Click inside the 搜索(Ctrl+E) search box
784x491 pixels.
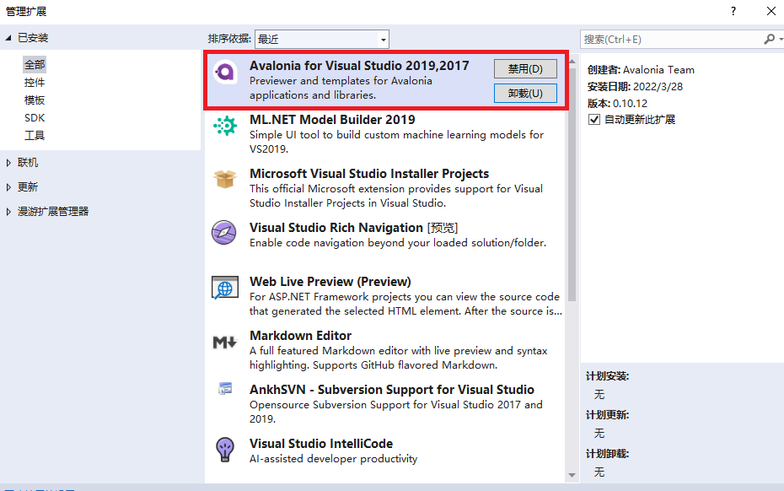671,39
